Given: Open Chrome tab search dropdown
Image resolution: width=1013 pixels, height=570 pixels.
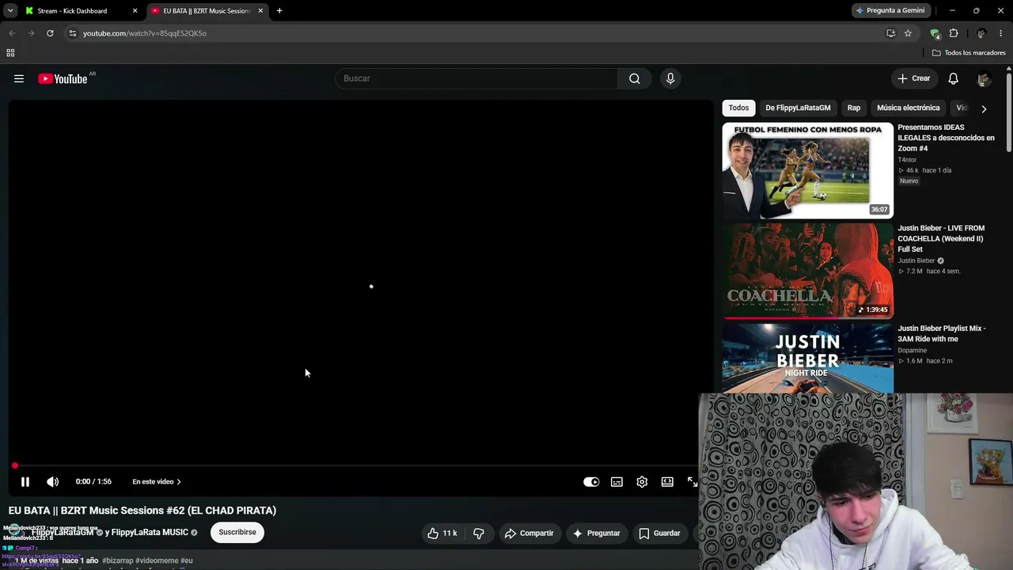Looking at the screenshot, I should click(x=9, y=11).
